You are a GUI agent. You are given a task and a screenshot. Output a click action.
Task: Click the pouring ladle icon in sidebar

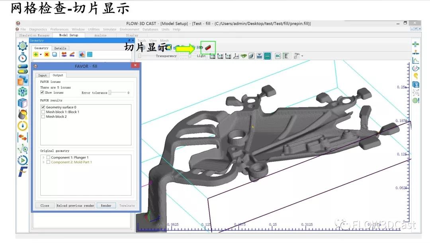coord(23,115)
